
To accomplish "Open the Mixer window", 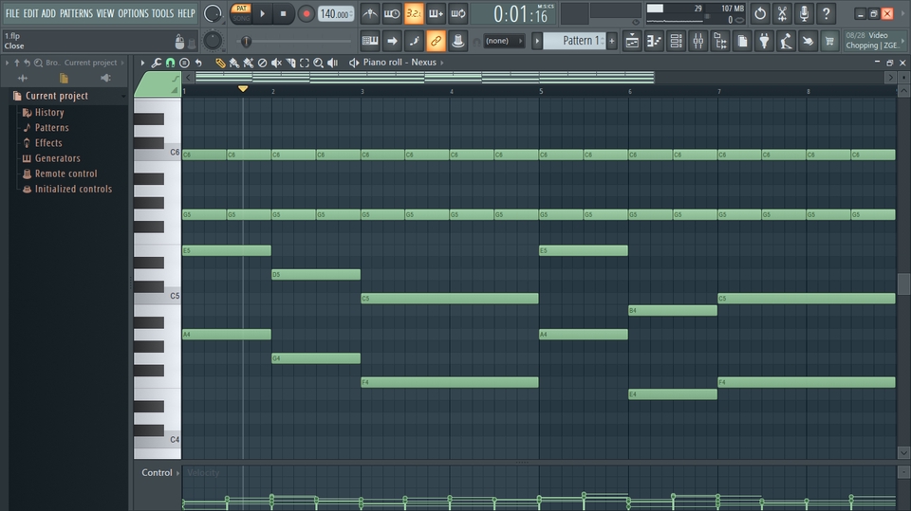I will (698, 41).
